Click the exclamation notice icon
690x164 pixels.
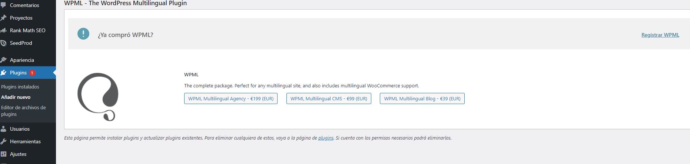[x=83, y=34]
